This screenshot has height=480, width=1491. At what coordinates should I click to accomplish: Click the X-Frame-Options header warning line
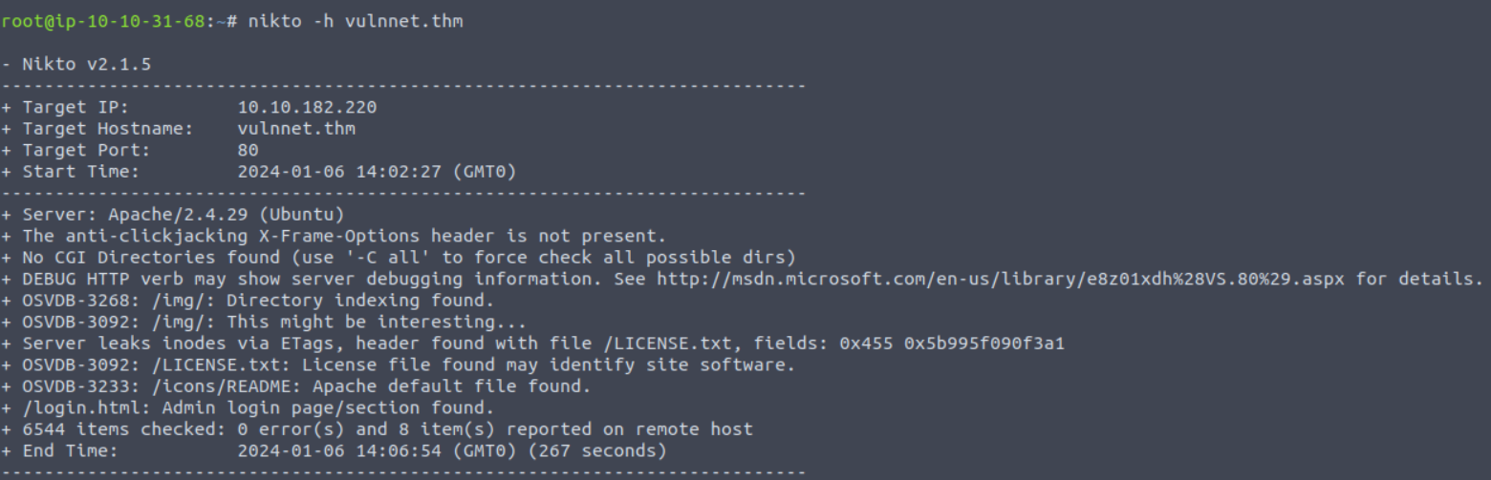click(334, 236)
